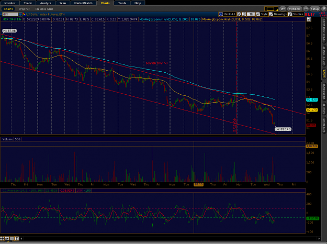Screen dimensions: 327x244
Task: Click the C: 82.615 close value
Action: pos(98,19)
